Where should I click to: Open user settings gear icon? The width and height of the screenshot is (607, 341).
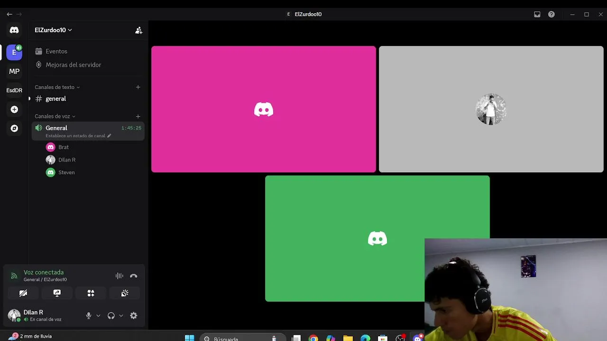coord(134,315)
